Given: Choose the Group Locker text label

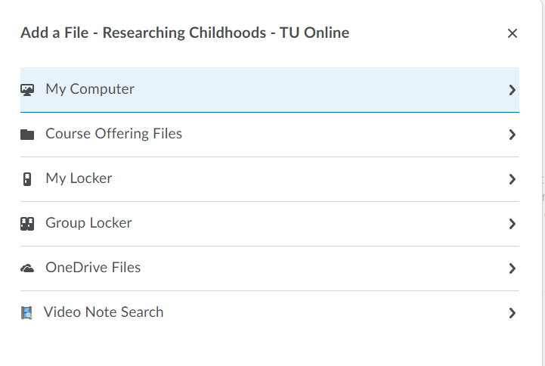Looking at the screenshot, I should pos(88,223).
